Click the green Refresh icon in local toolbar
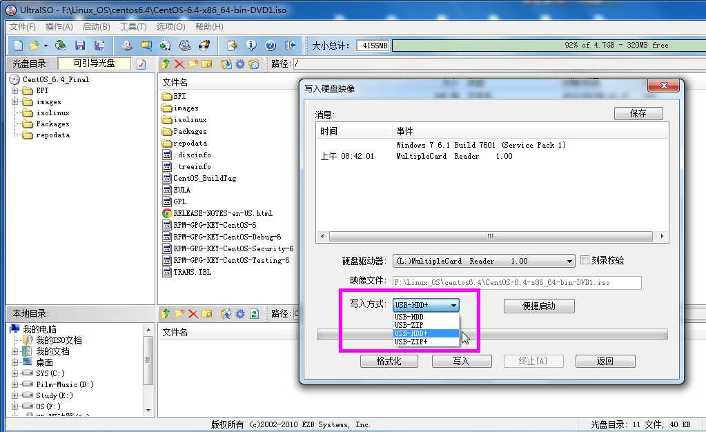Image resolution: width=706 pixels, height=432 pixels. click(255, 313)
